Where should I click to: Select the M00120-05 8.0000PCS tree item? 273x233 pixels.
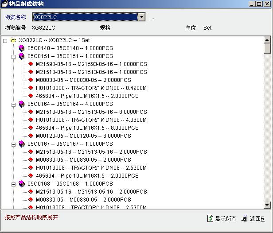83,136
